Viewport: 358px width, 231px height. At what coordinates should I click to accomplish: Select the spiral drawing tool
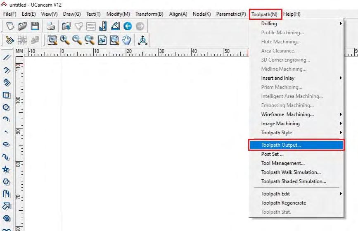[7, 219]
